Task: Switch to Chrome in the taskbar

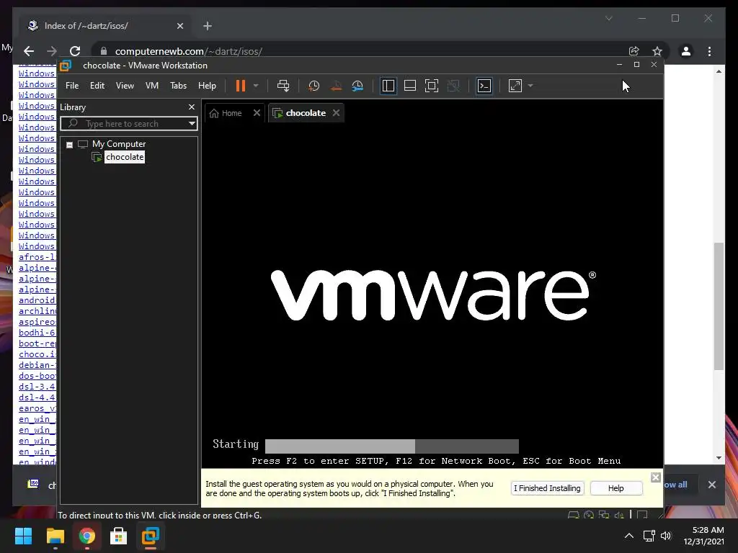Action: pyautogui.click(x=86, y=536)
